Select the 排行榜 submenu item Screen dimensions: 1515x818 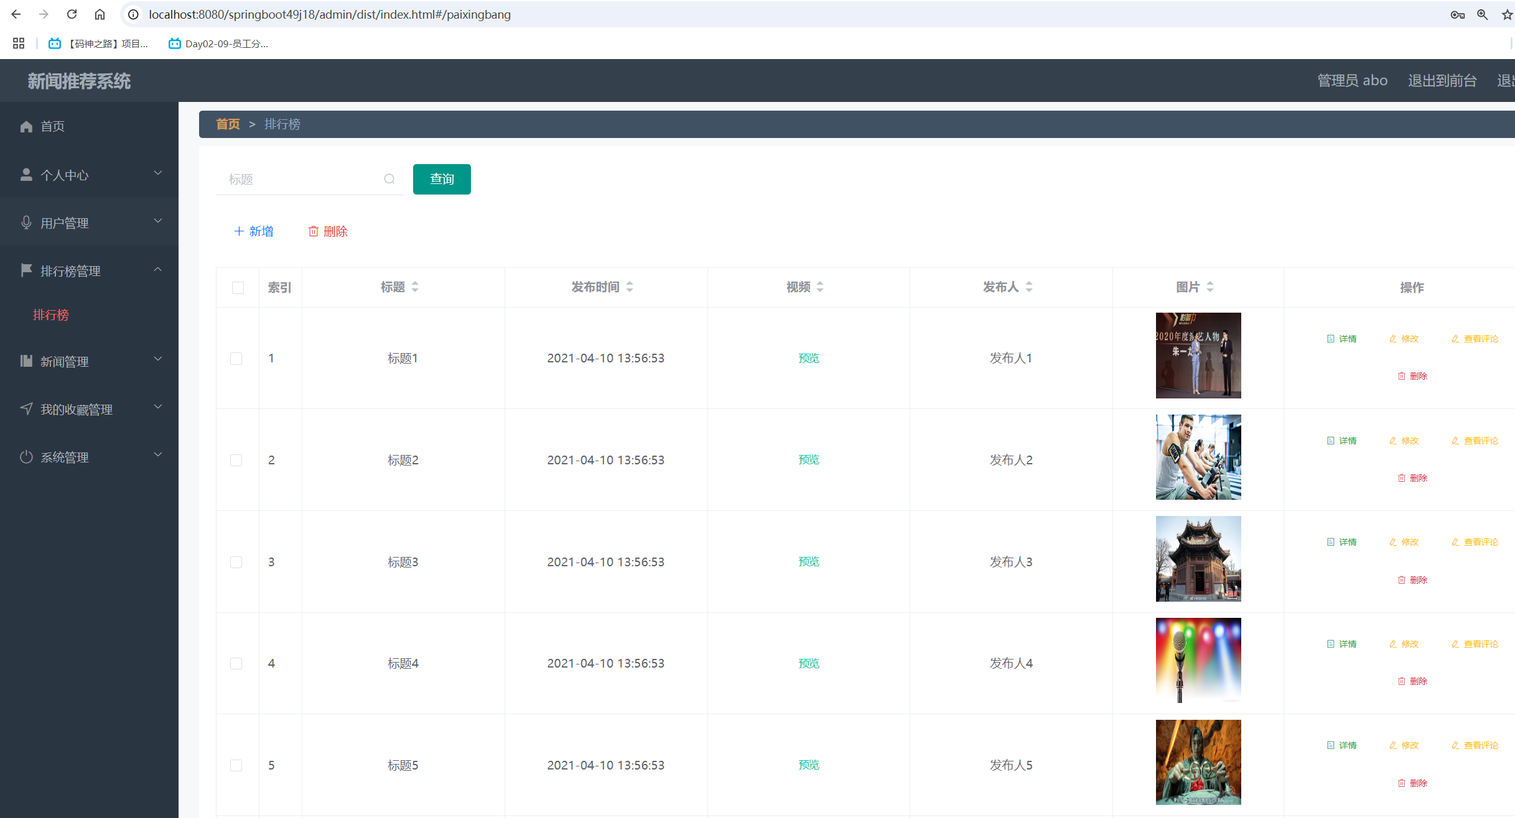(51, 315)
